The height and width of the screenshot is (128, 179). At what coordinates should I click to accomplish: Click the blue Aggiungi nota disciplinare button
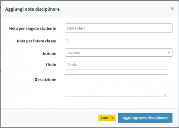coord(145,118)
